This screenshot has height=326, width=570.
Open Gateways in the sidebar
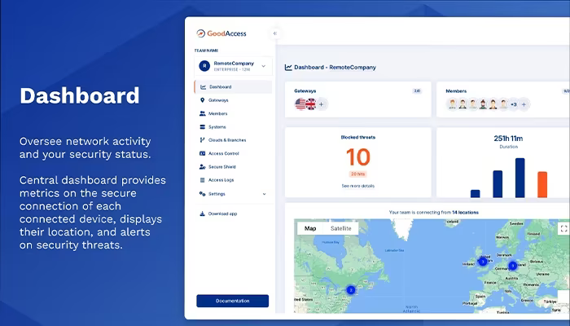point(218,100)
